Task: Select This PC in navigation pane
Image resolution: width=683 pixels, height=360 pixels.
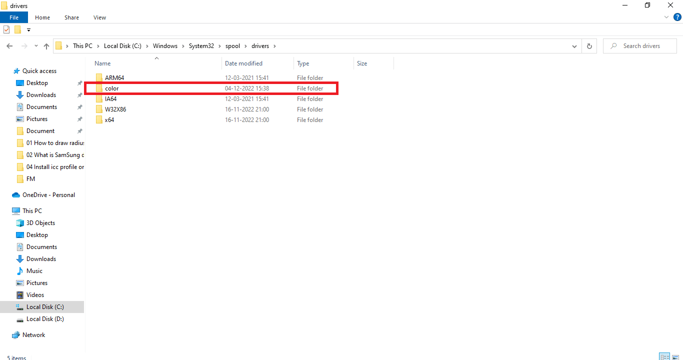Action: 32,211
